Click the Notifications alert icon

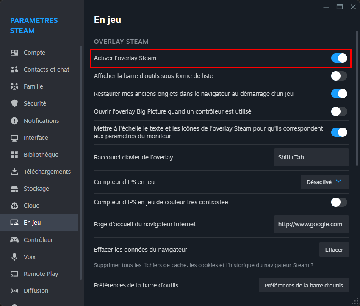(x=14, y=121)
